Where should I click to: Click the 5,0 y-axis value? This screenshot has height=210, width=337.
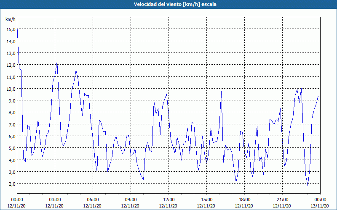tap(12, 148)
